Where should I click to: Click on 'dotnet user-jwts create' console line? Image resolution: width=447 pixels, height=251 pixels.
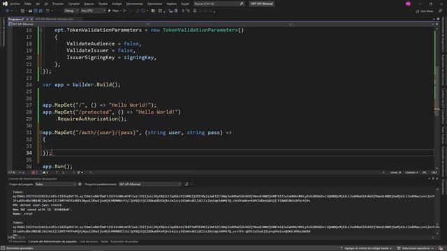(37, 205)
